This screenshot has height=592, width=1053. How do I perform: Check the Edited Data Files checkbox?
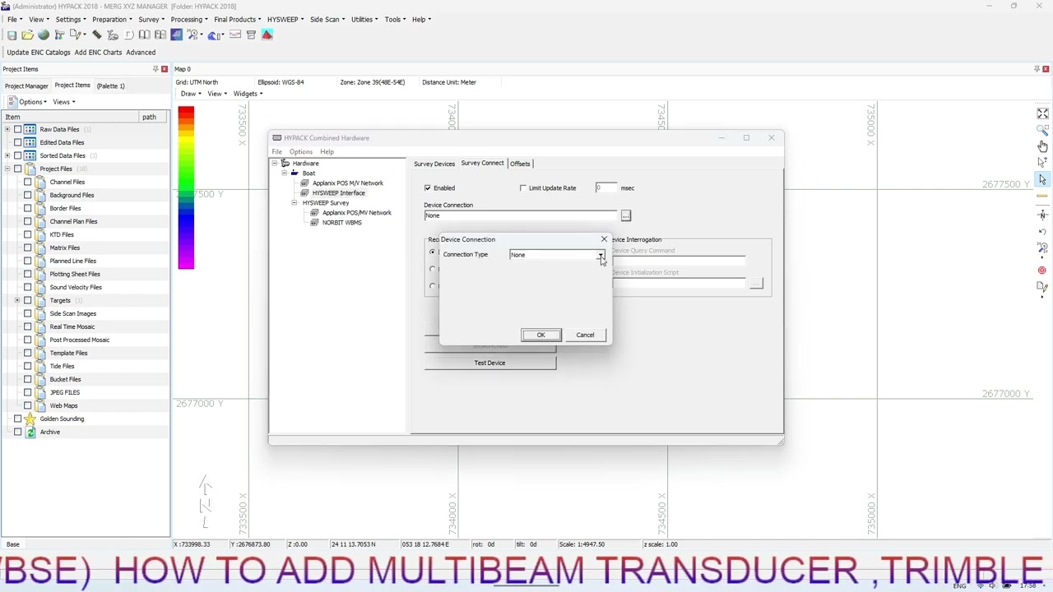17,142
